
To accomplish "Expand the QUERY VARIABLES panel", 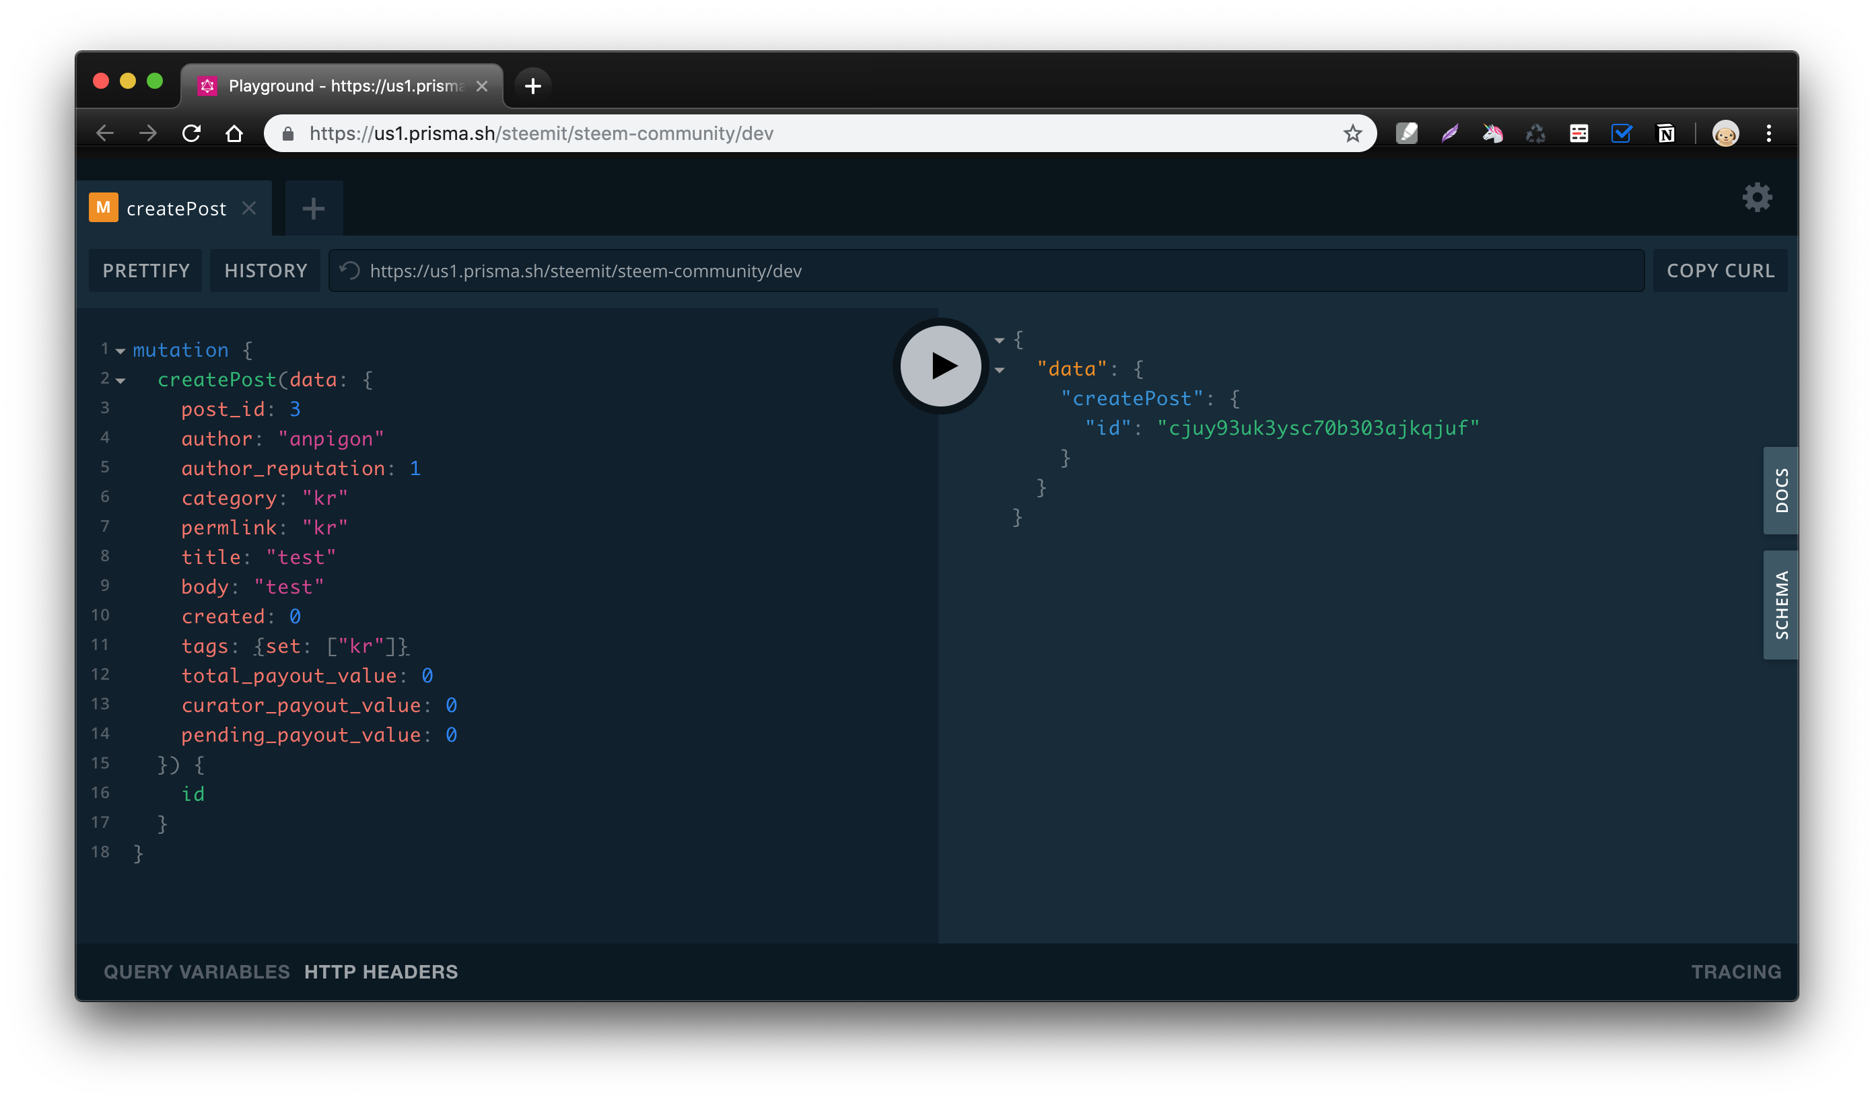I will (197, 972).
